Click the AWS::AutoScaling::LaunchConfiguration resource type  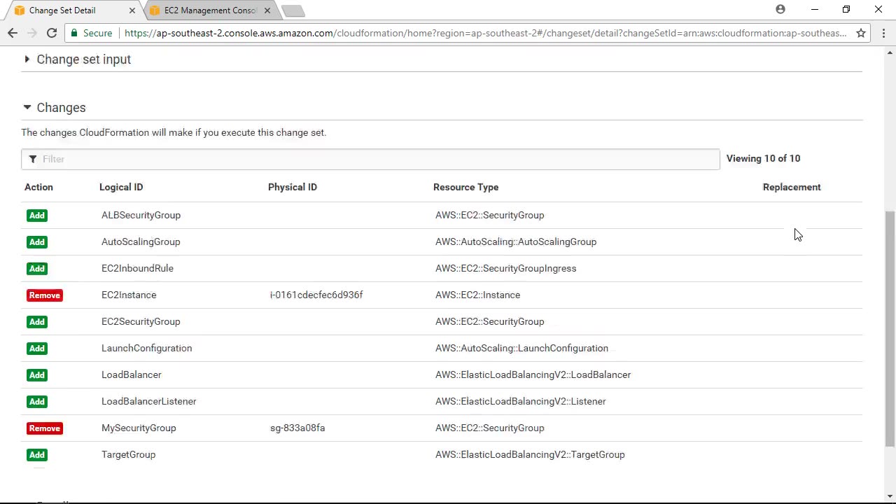pos(521,348)
